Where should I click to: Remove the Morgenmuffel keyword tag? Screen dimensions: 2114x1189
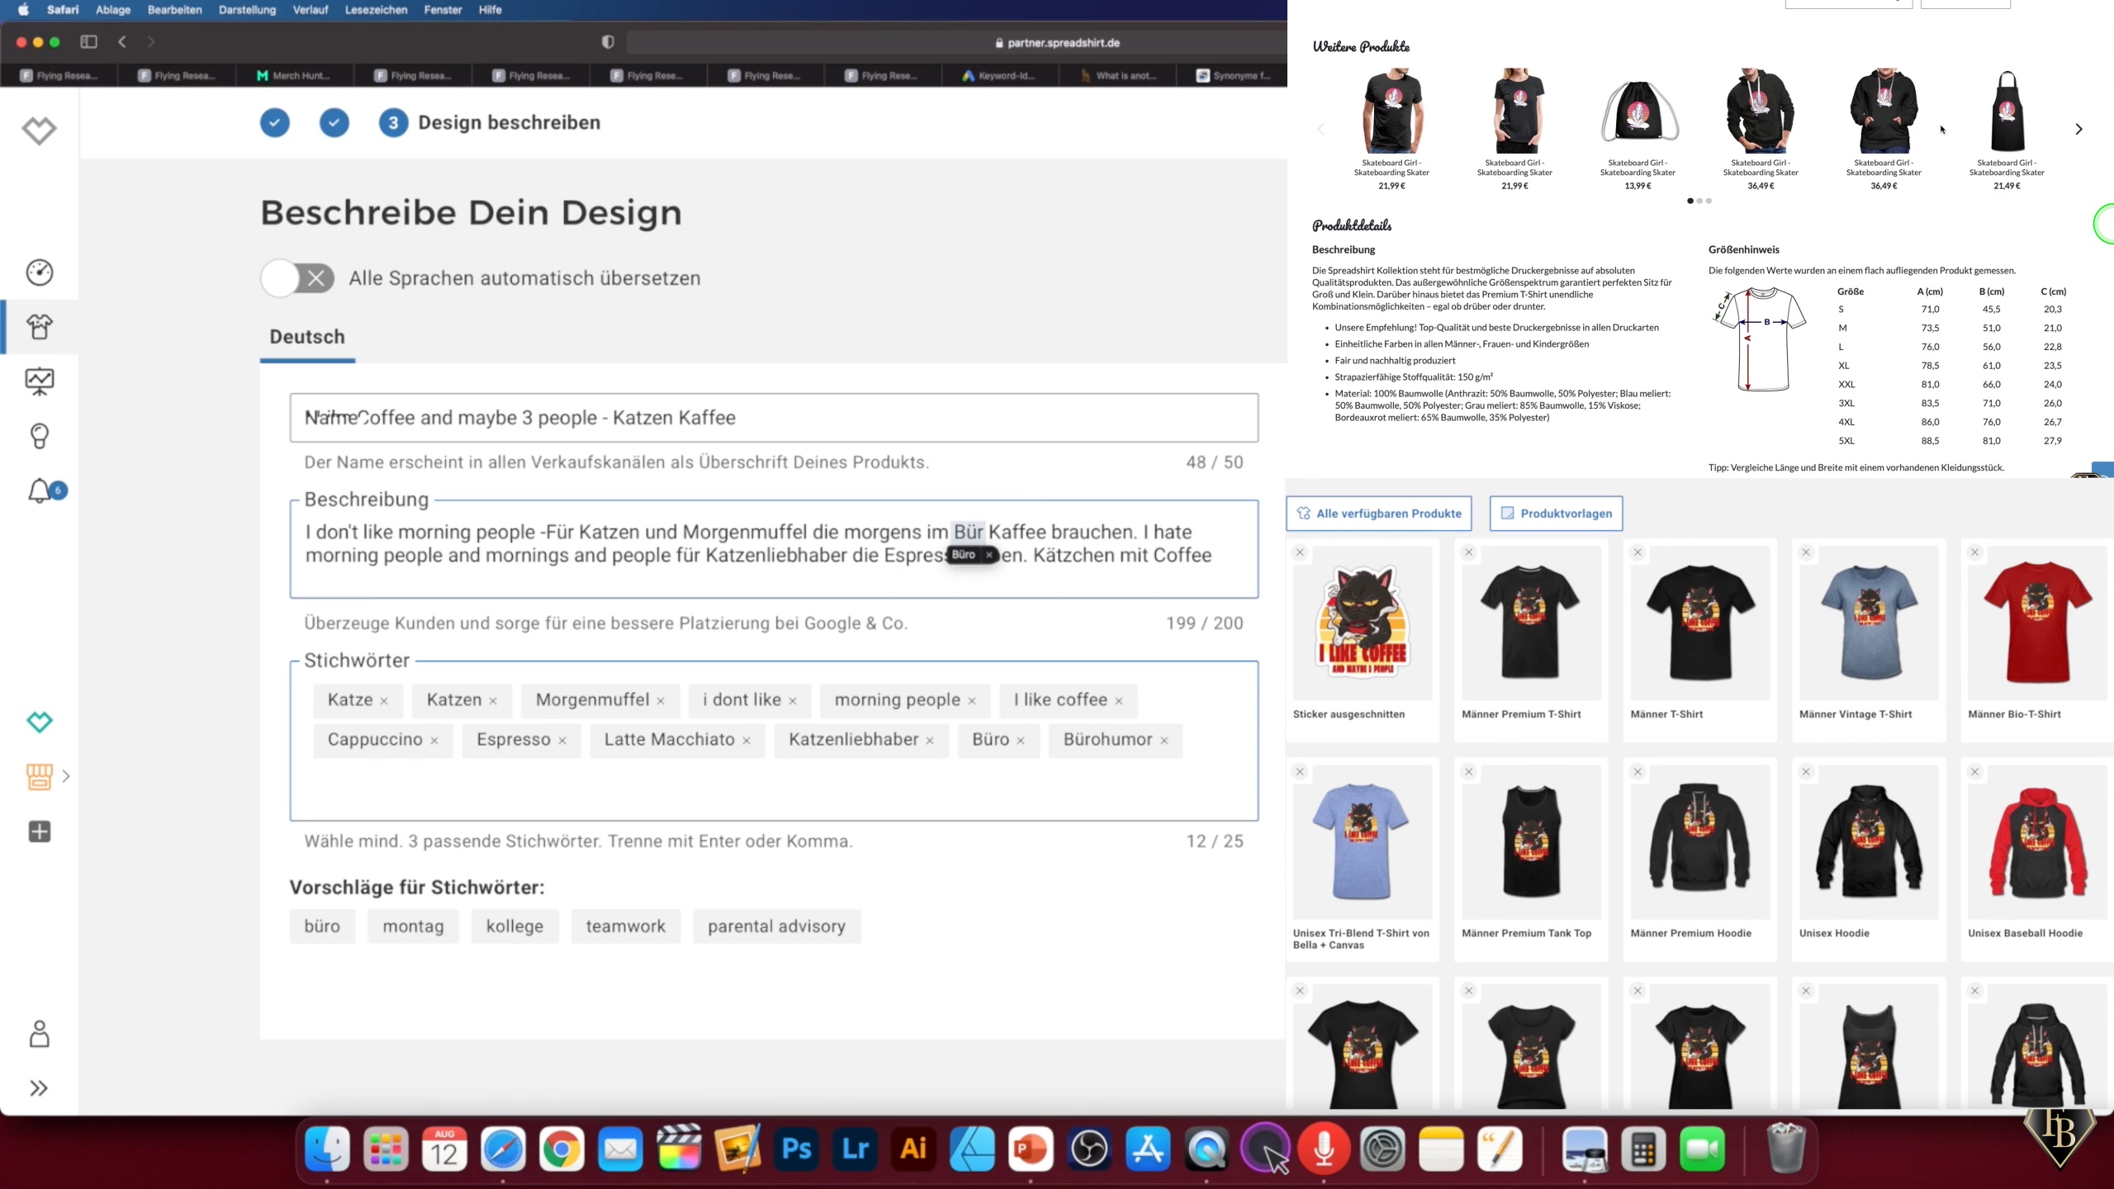(661, 701)
